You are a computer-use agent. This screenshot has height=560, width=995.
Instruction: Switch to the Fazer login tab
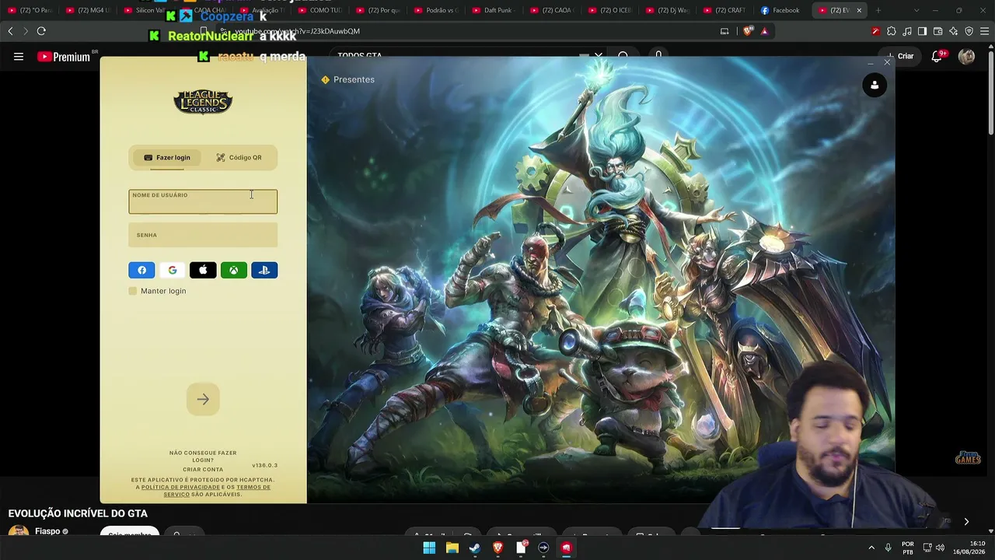166,158
